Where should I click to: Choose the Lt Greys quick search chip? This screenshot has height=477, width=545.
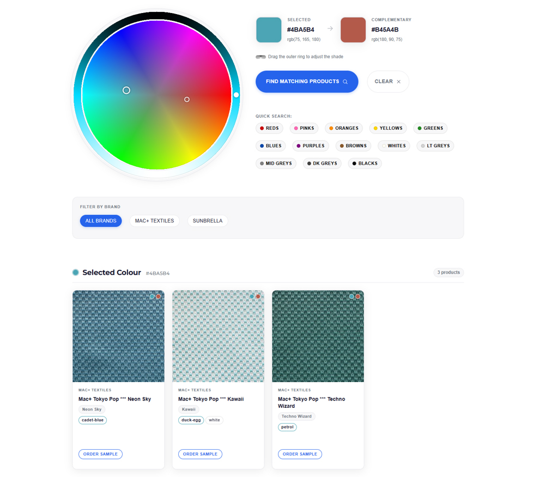tap(435, 146)
